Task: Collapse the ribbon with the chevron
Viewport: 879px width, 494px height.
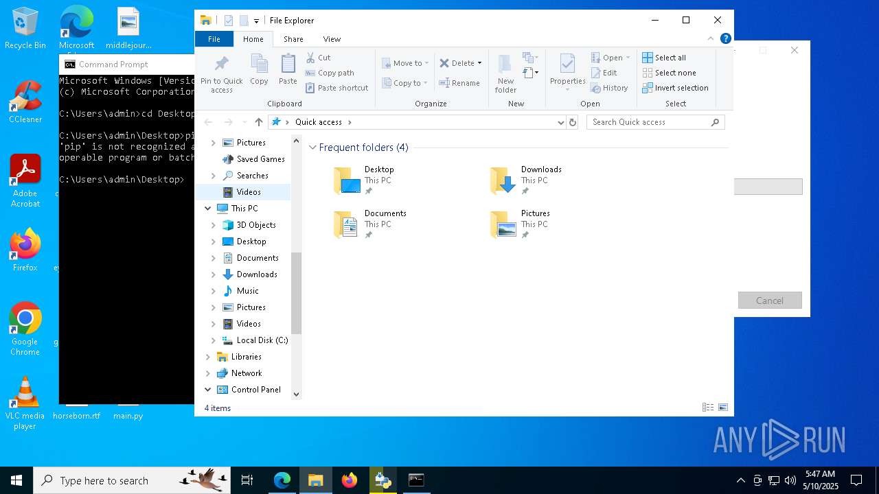Action: pyautogui.click(x=711, y=39)
